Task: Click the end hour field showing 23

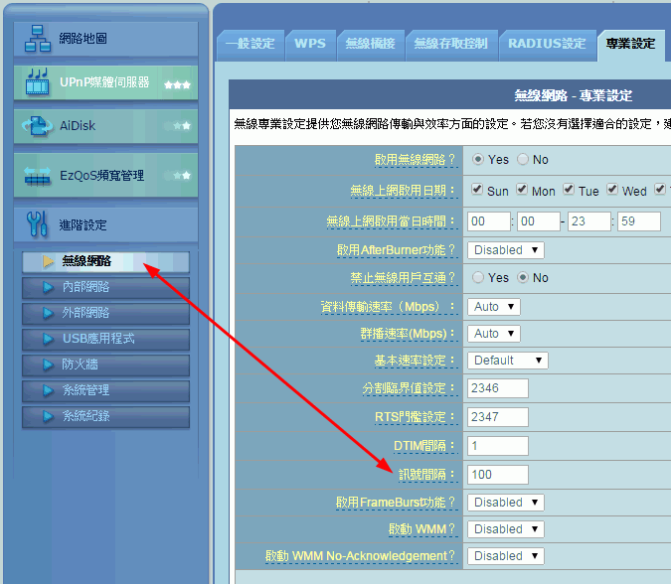Action: 589,221
